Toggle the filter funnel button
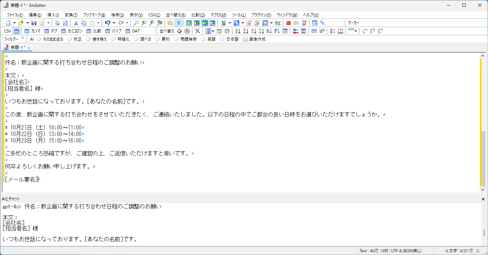The width and height of the screenshot is (488, 255). click(x=179, y=23)
